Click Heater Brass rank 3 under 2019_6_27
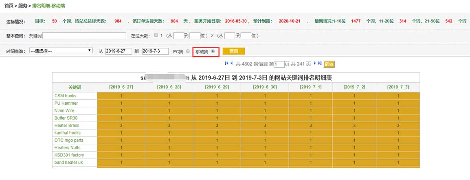 121,125
